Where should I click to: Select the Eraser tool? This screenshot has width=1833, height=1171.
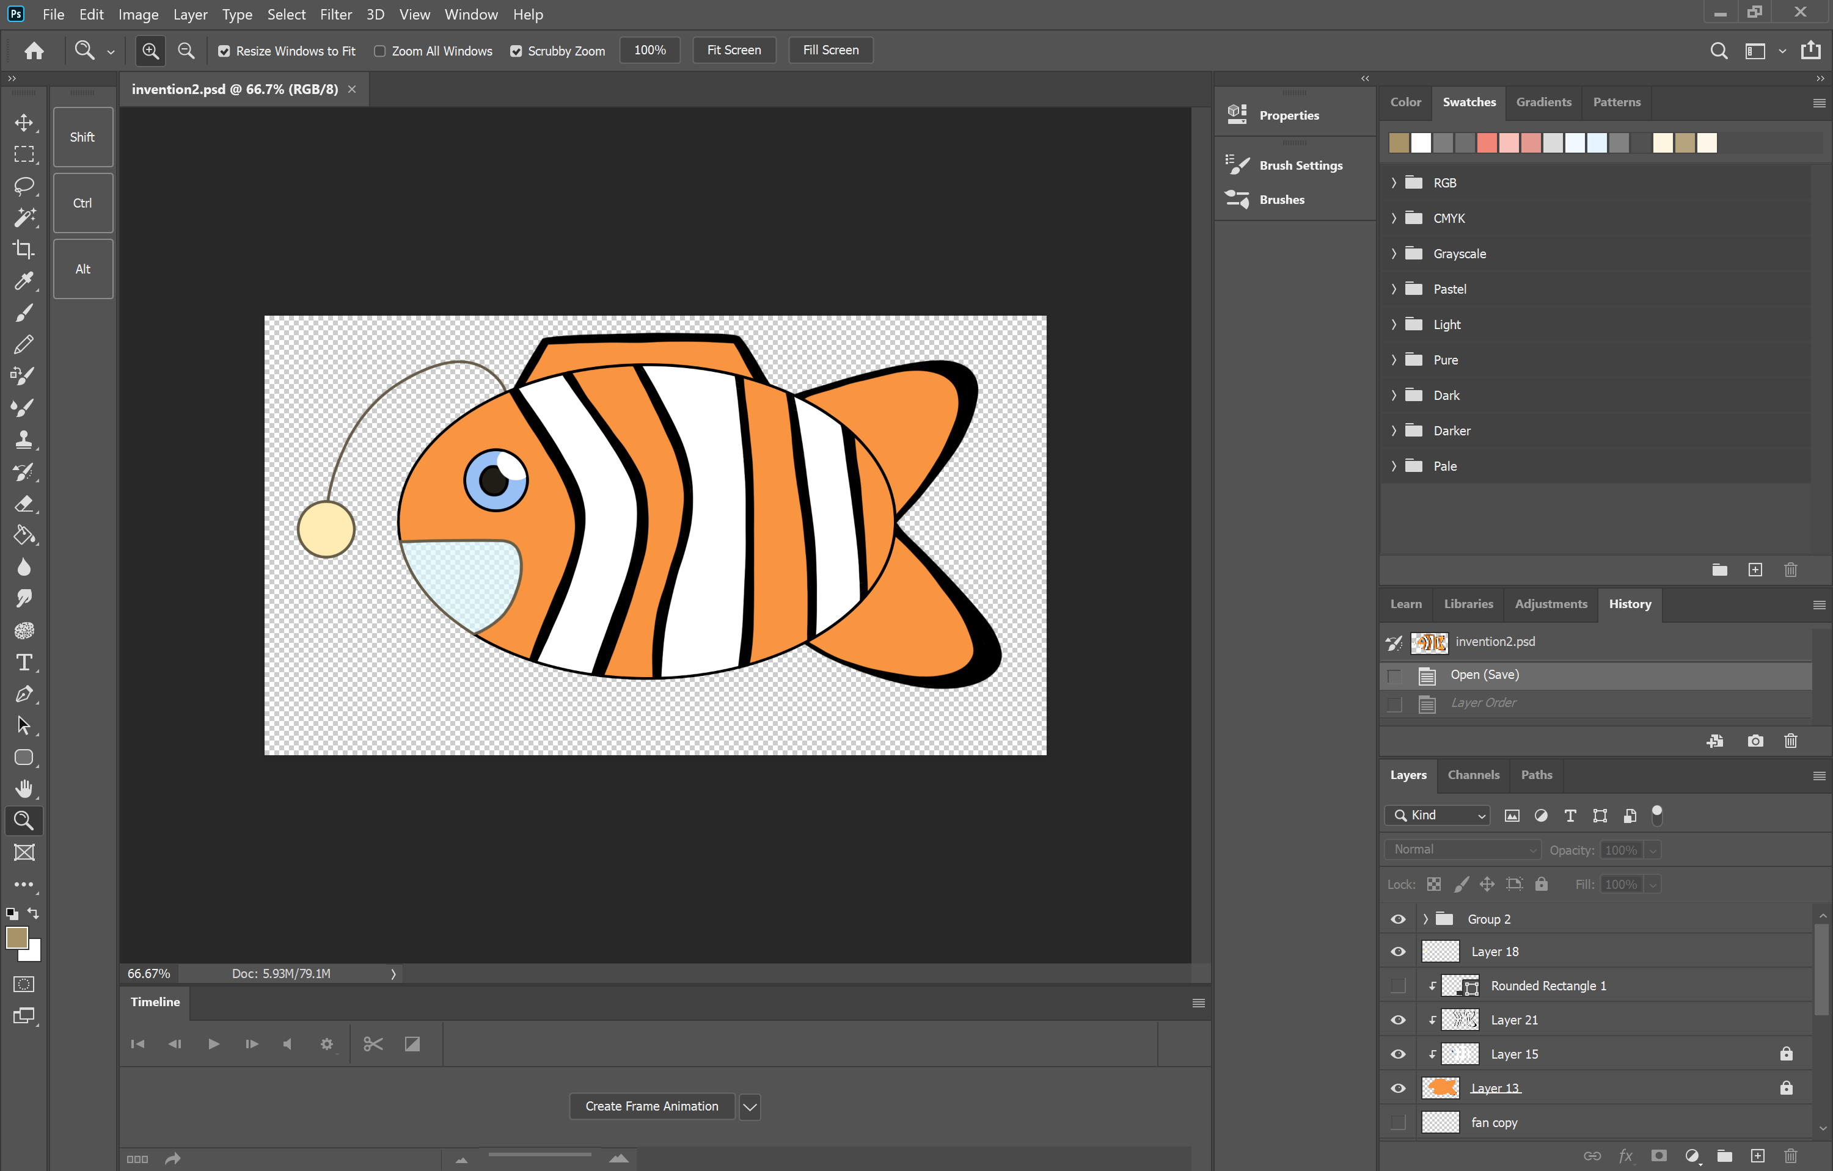pyautogui.click(x=24, y=503)
